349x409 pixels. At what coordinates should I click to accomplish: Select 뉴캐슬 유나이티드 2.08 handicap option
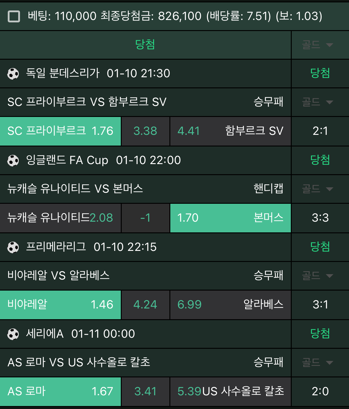tap(60, 218)
